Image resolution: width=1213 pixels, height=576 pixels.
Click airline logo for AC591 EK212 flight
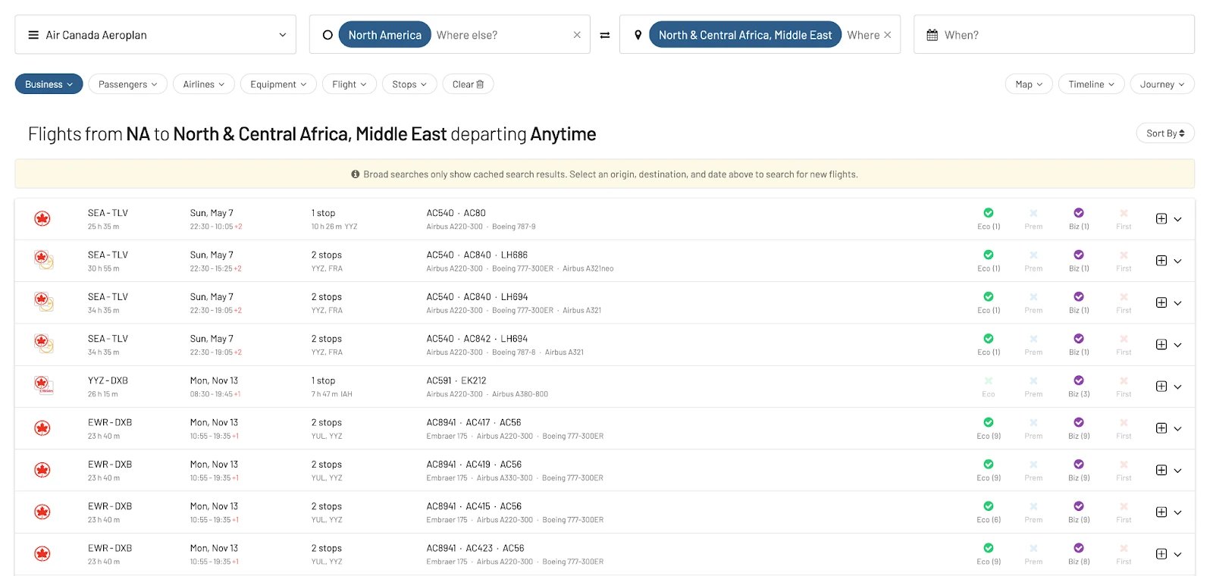[x=43, y=386]
